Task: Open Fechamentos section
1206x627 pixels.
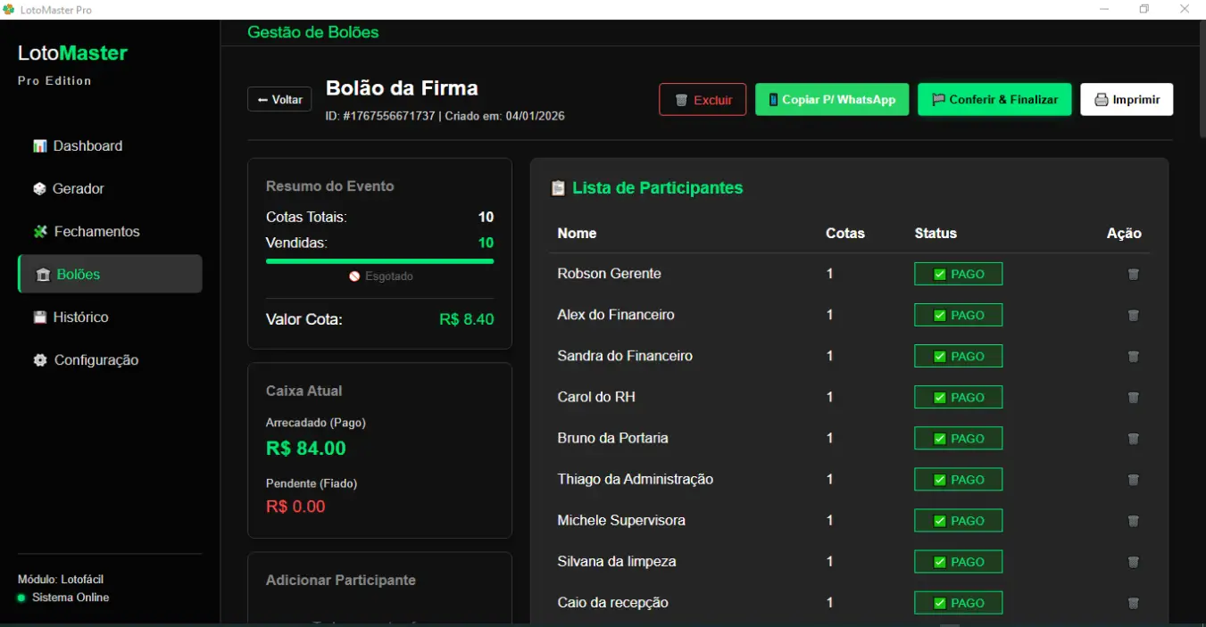Action: click(x=96, y=232)
